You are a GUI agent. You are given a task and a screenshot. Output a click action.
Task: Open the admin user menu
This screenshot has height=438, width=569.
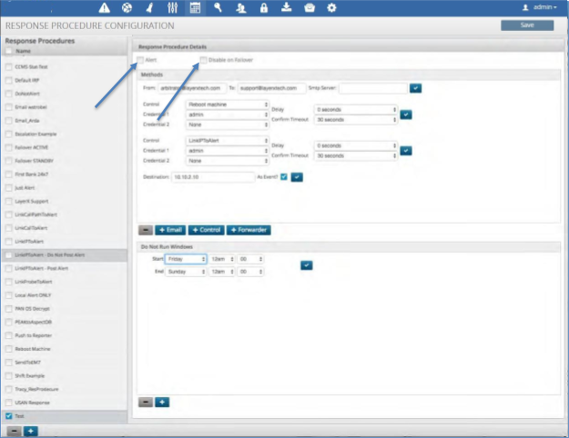(x=539, y=7)
